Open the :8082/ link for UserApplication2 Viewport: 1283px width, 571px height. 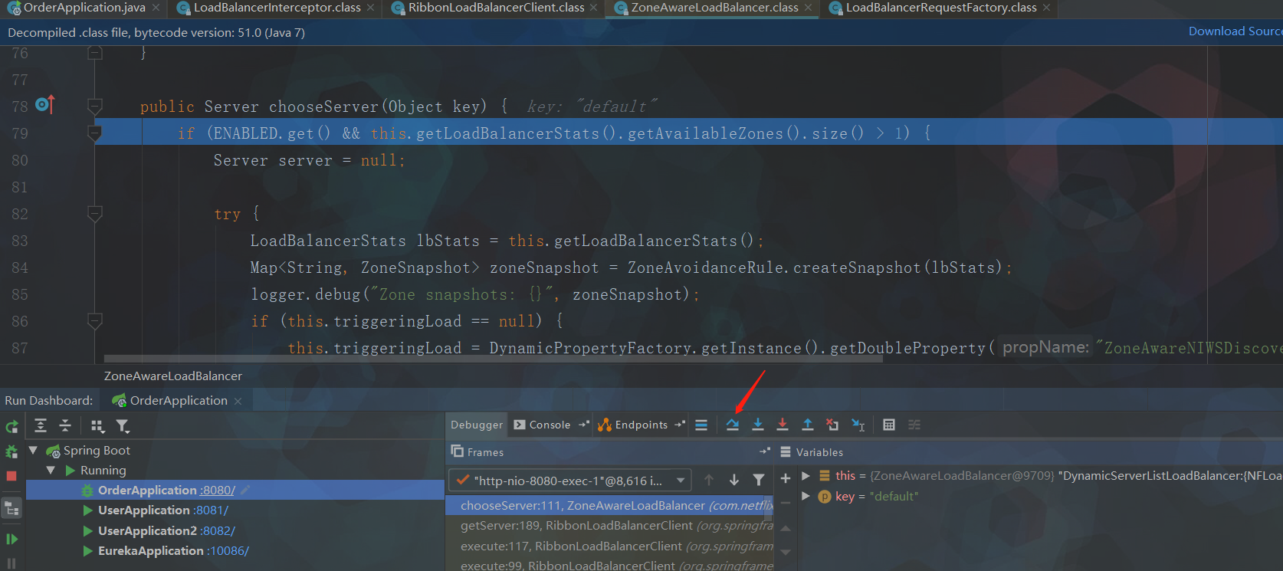(218, 530)
